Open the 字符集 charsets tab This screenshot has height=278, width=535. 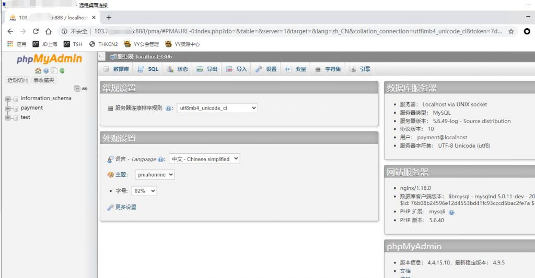(x=328, y=69)
